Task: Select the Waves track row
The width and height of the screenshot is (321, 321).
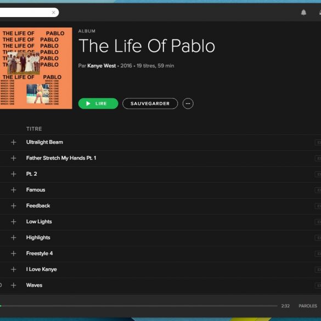Action: (x=160, y=285)
